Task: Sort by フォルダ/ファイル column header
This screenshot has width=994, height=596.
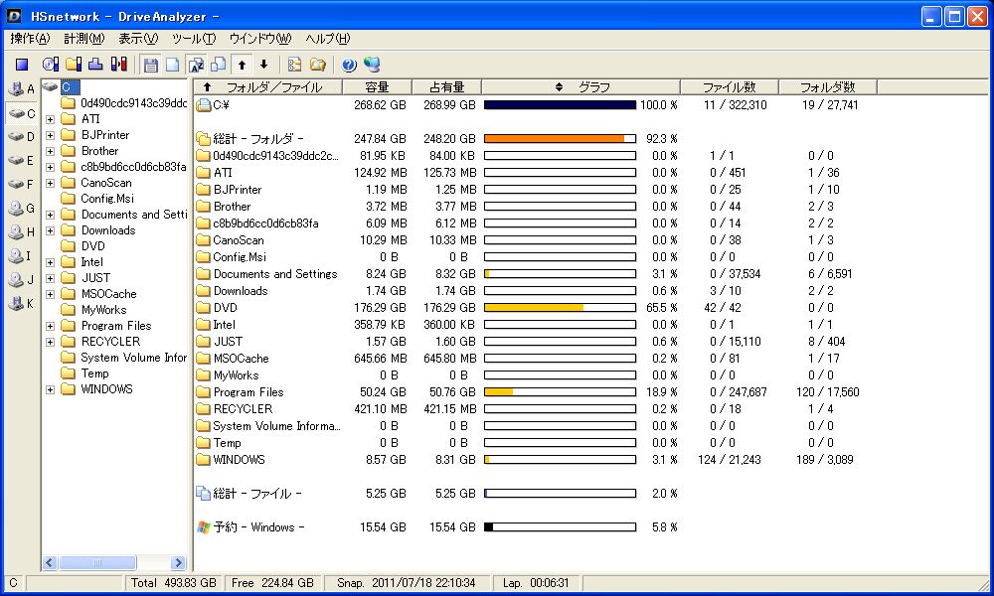Action: click(x=268, y=86)
